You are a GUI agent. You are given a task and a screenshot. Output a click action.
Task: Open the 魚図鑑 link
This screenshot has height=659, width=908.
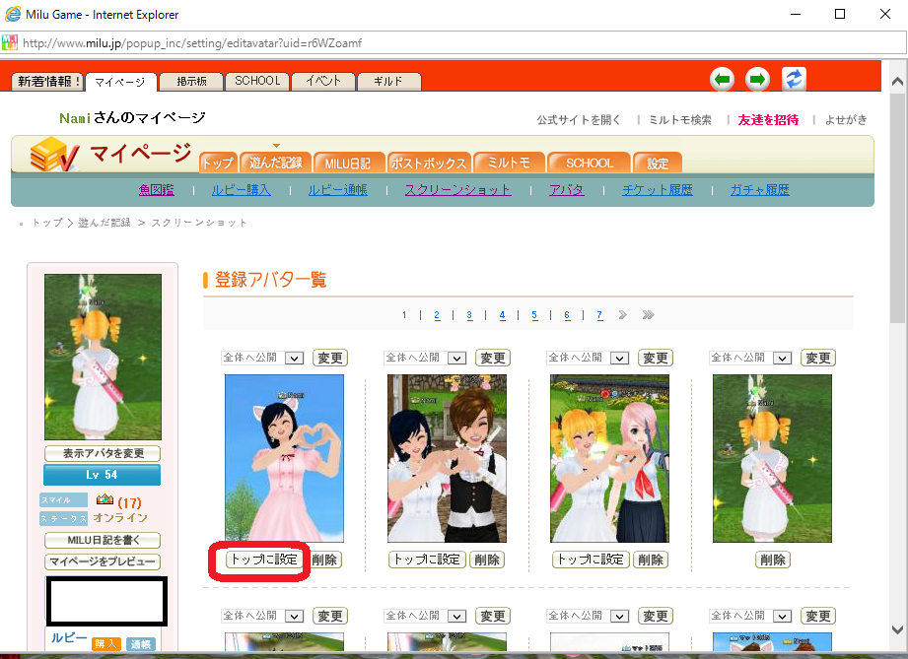tap(157, 190)
